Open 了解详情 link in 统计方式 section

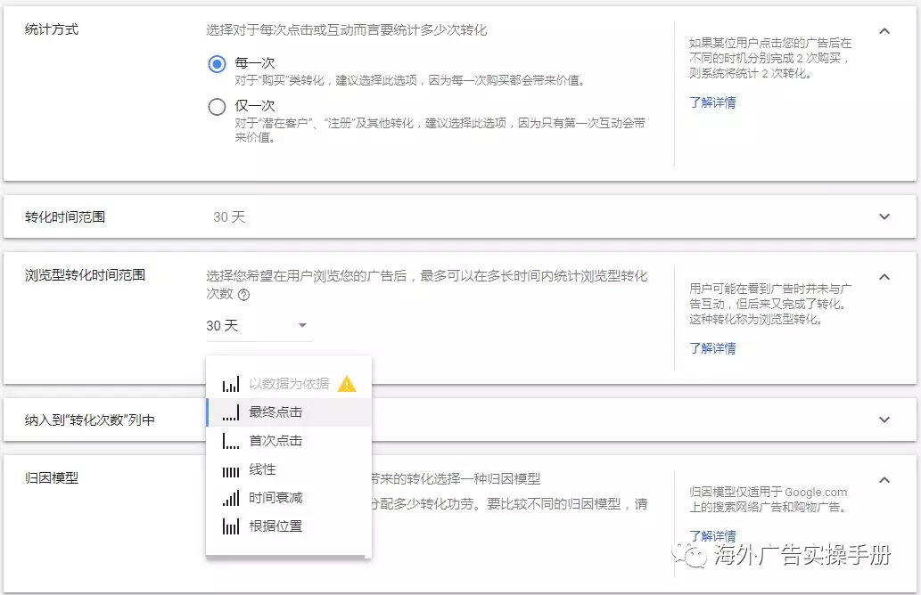pos(712,102)
